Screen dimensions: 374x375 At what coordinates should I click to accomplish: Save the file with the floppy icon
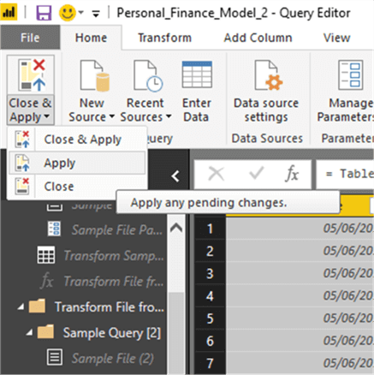click(44, 13)
